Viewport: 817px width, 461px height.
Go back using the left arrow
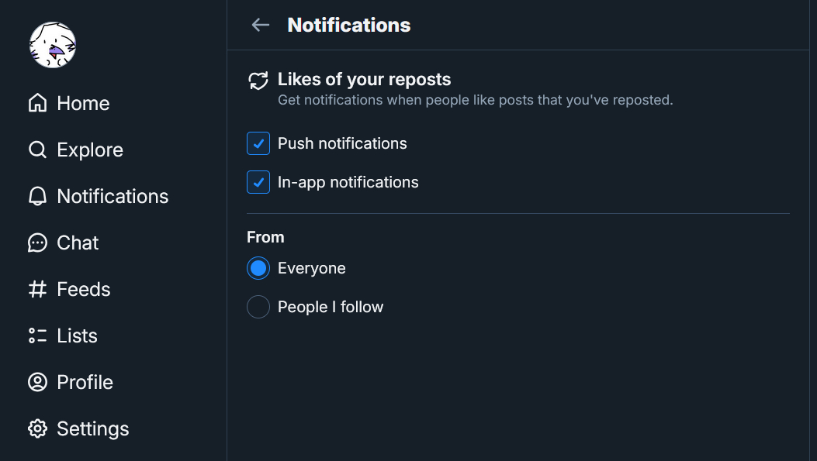(260, 25)
